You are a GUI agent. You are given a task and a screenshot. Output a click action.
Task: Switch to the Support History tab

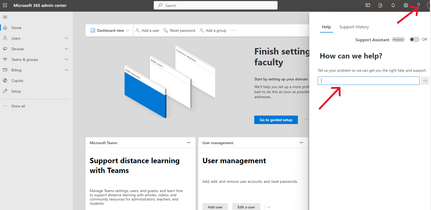[354, 27]
